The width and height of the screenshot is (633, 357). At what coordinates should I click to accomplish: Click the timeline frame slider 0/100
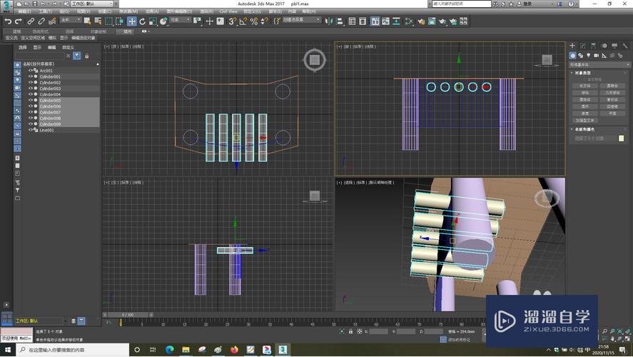pyautogui.click(x=128, y=315)
